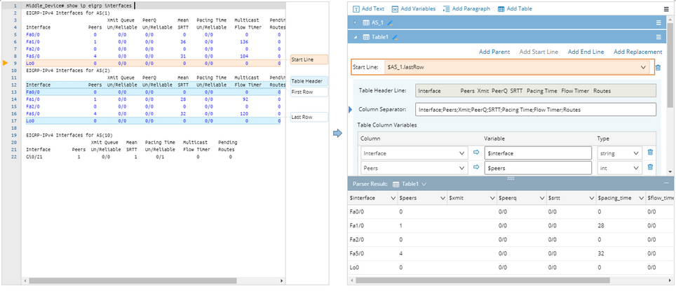Open the Start Line dropdown
Viewport: 676px width, 291px height.
click(x=643, y=67)
